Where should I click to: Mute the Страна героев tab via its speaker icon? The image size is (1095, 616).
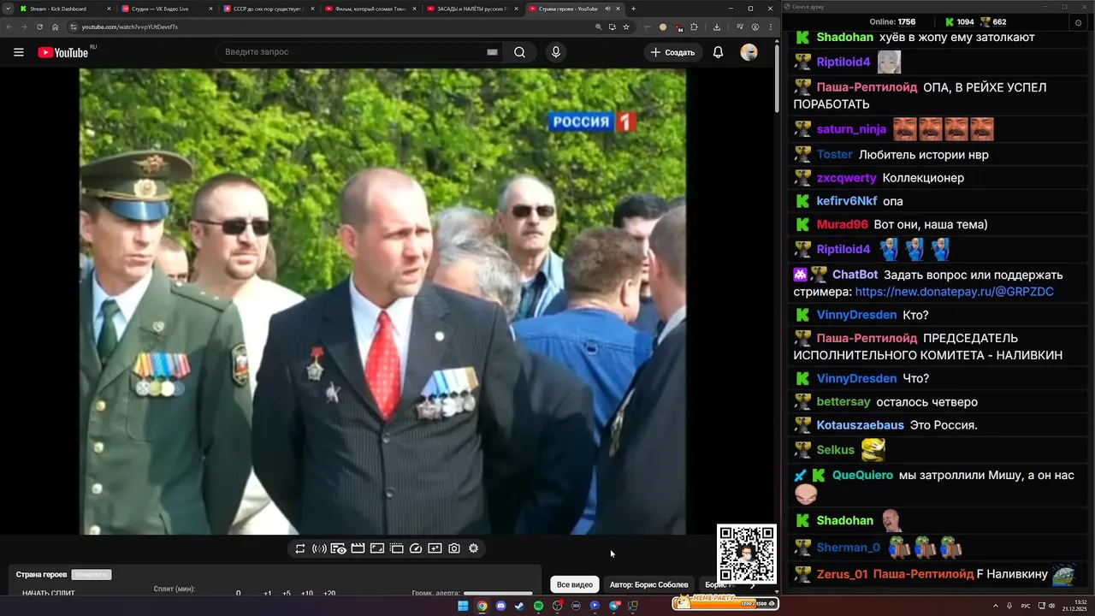[607, 9]
